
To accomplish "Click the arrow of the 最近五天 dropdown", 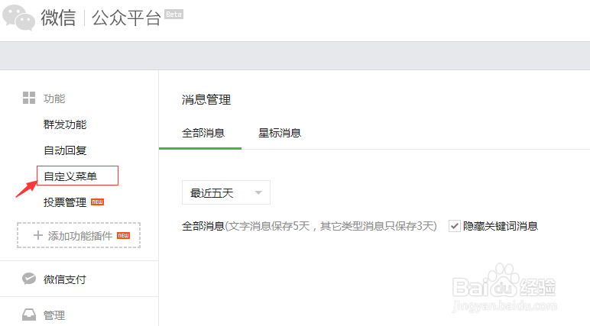I will click(x=258, y=193).
